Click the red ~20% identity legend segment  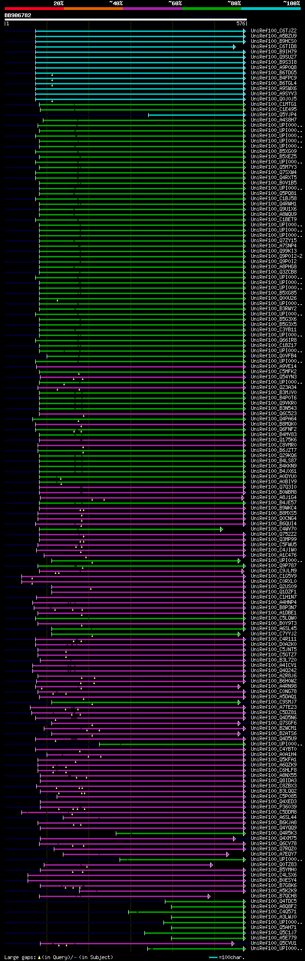34,9
